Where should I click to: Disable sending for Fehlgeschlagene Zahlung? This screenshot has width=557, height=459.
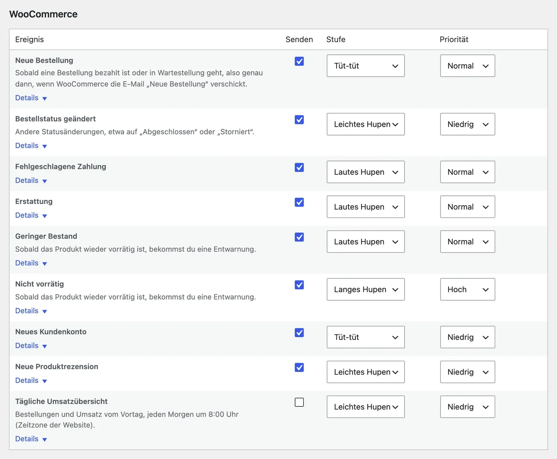[299, 167]
